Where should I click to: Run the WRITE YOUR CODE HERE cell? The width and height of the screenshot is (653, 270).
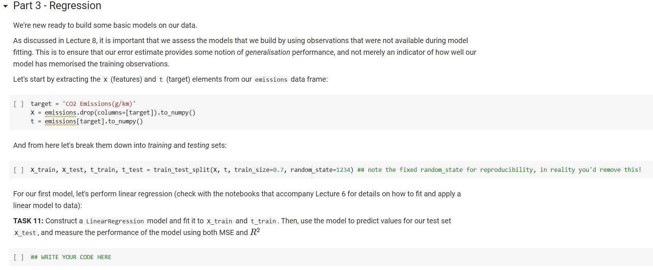pos(19,257)
